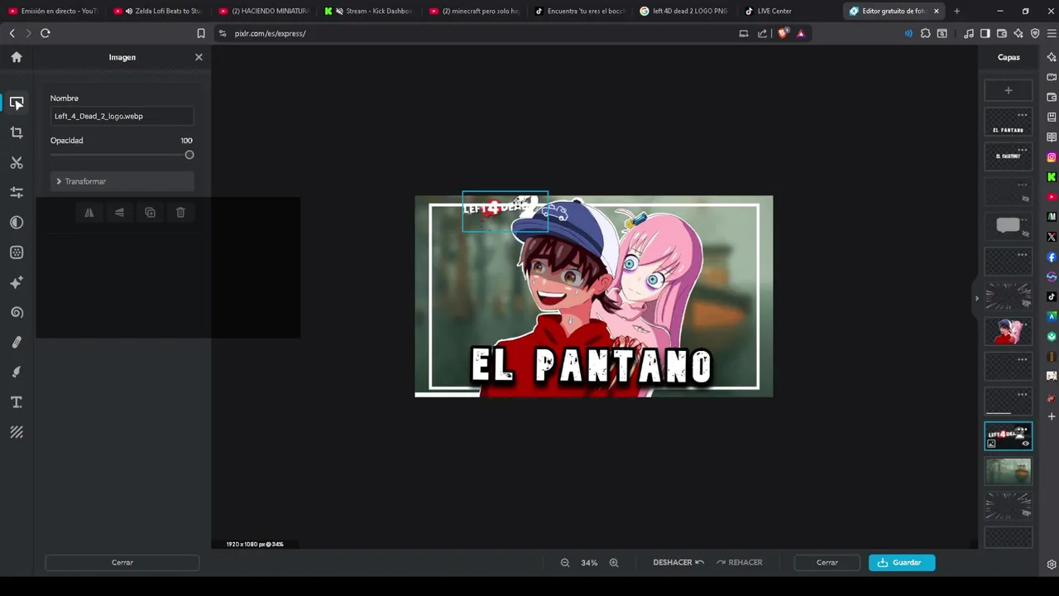Switch to the Zelda Lofi Beats tab
The height and width of the screenshot is (596, 1059).
(157, 11)
